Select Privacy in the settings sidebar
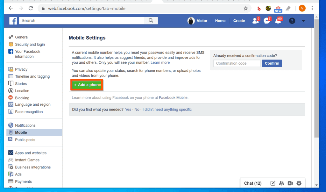 pyautogui.click(x=21, y=69)
